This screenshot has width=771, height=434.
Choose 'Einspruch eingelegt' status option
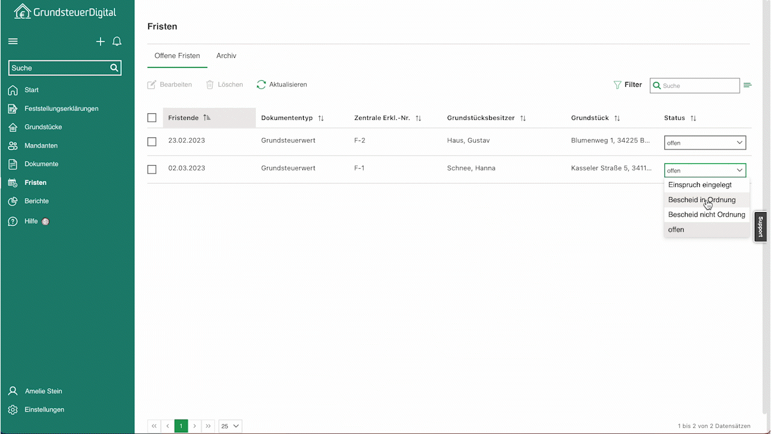point(707,185)
